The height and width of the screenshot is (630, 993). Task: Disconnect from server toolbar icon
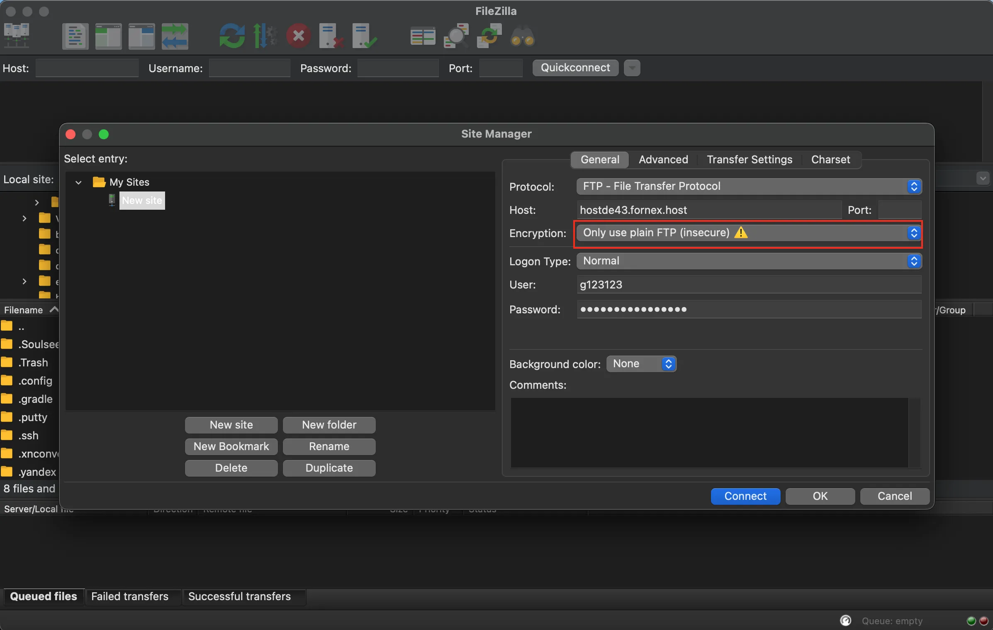(x=331, y=36)
